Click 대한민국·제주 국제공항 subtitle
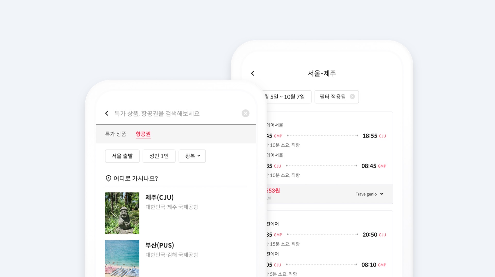Screen dimensions: 495x277 click(x=172, y=207)
